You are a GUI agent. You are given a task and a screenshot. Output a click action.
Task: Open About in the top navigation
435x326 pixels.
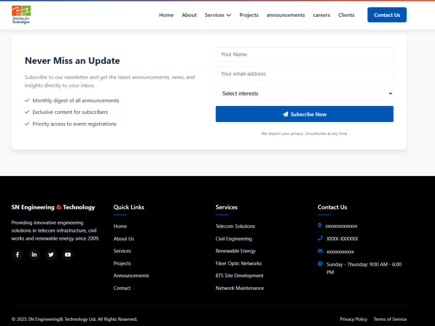tap(189, 15)
